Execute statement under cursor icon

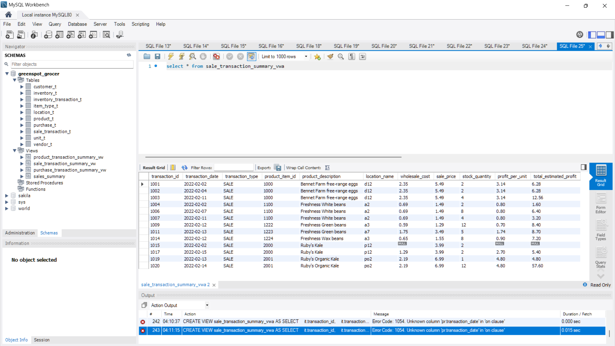click(182, 56)
